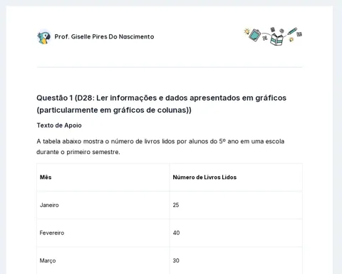
Task: Select the Março table cell
Action: point(103,260)
